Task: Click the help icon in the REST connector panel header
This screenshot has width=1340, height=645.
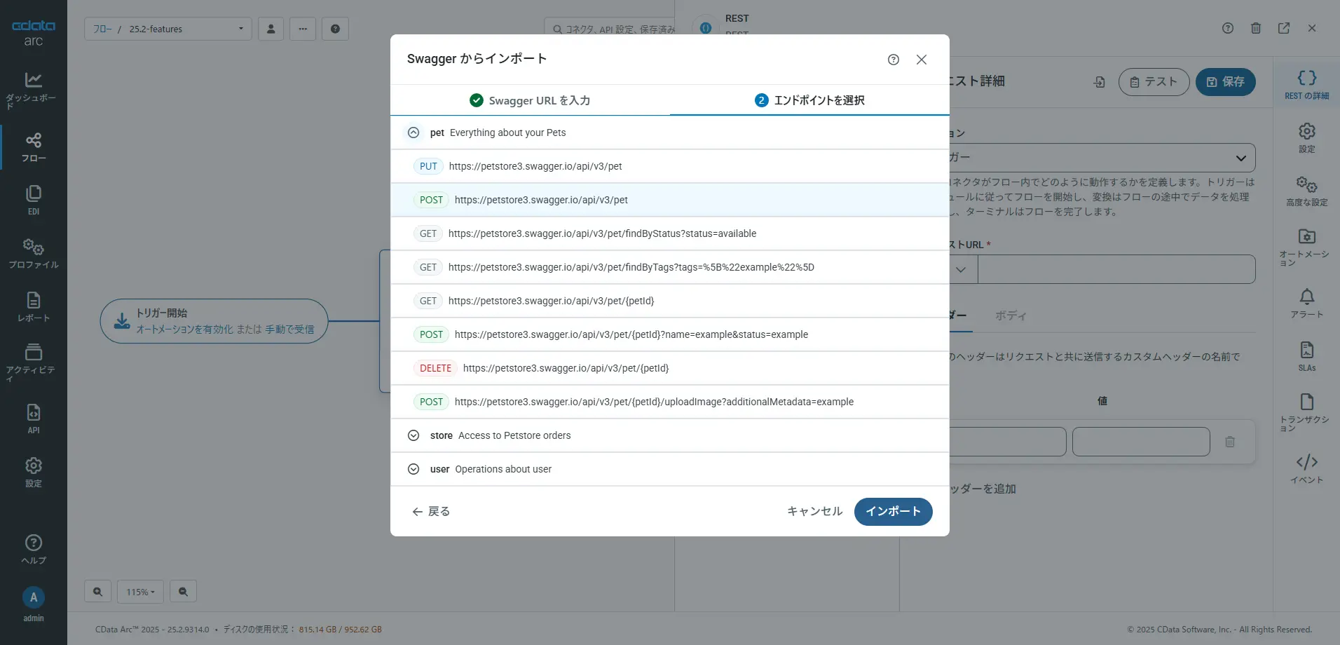Action: [1228, 28]
